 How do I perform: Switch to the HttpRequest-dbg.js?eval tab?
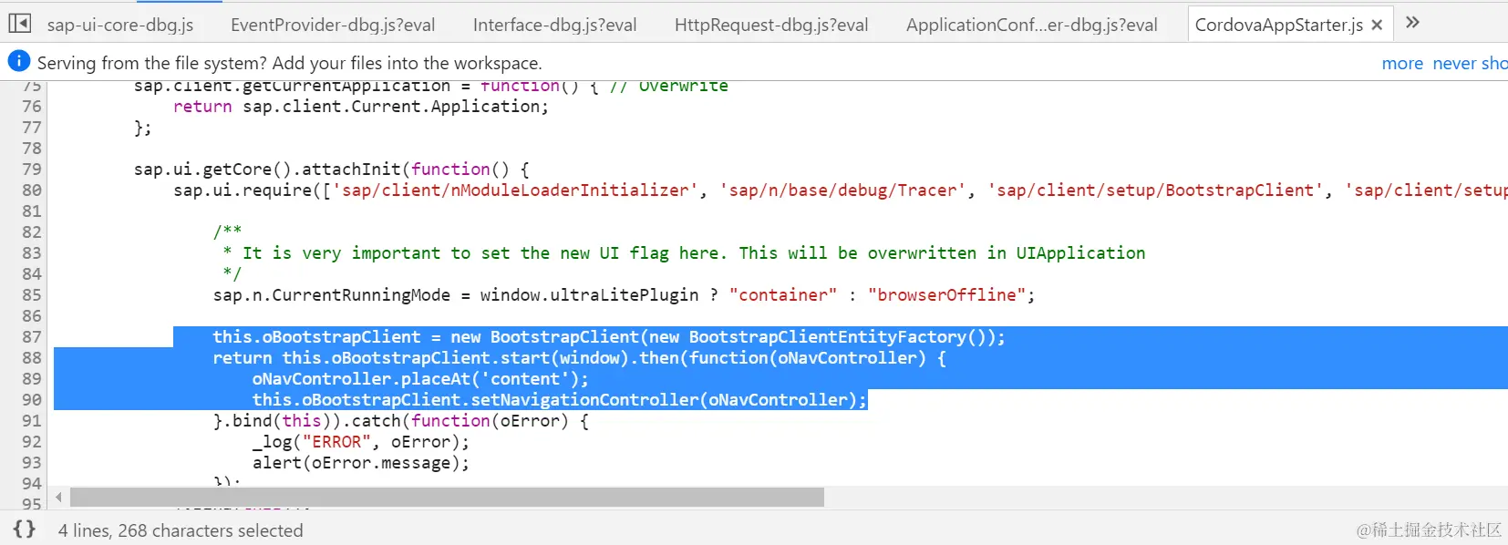(771, 25)
